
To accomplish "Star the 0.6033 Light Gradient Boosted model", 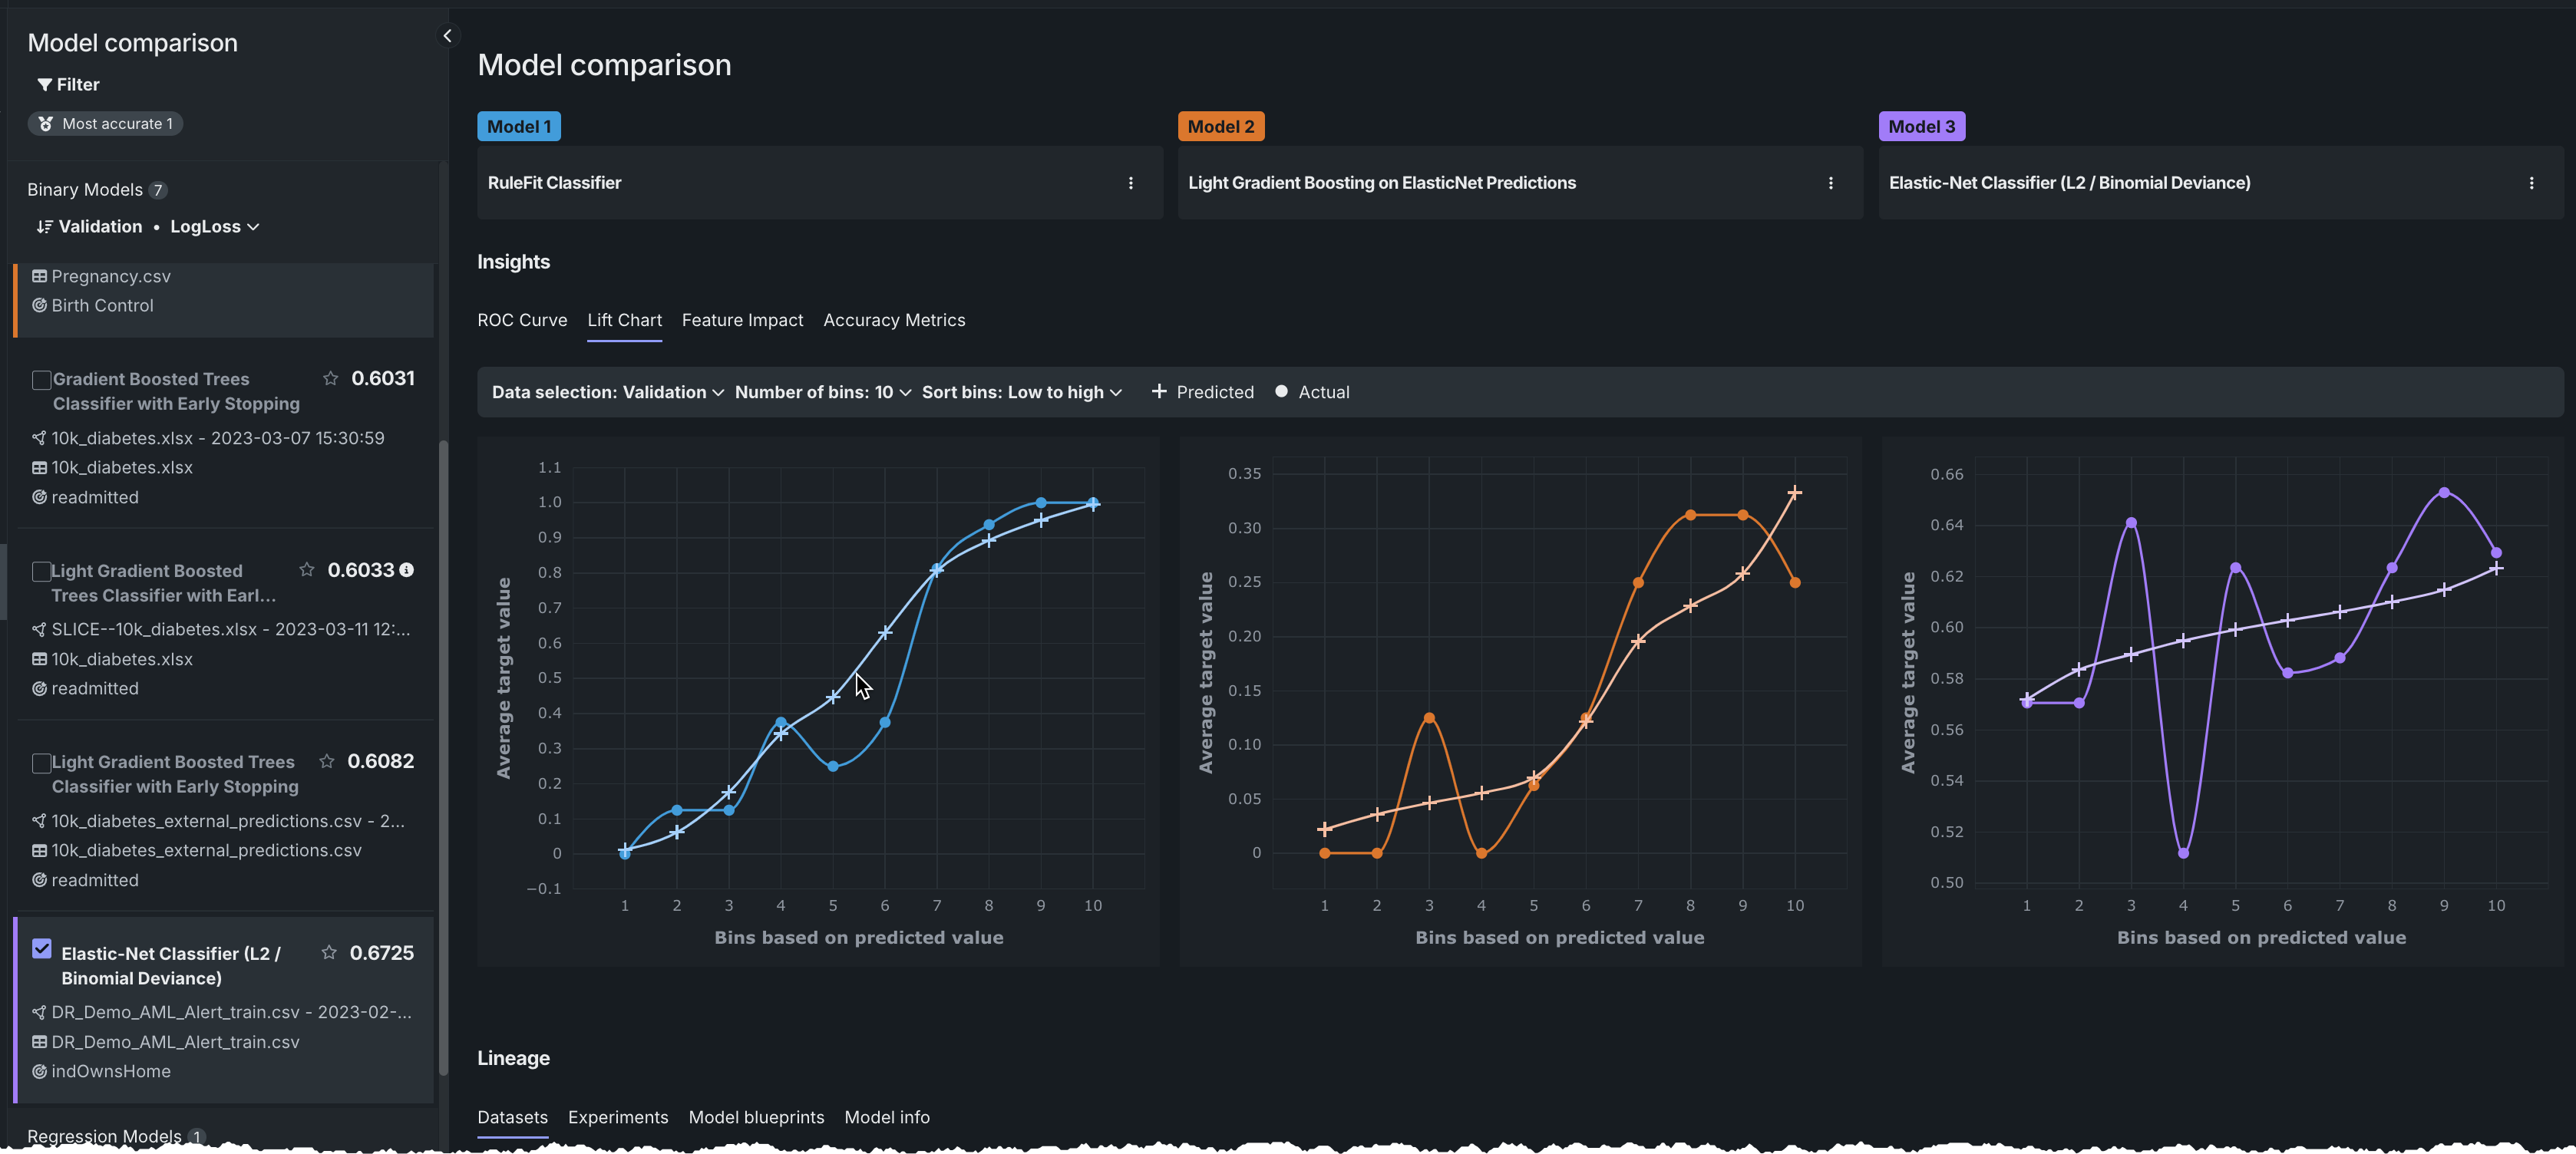I will pyautogui.click(x=307, y=570).
